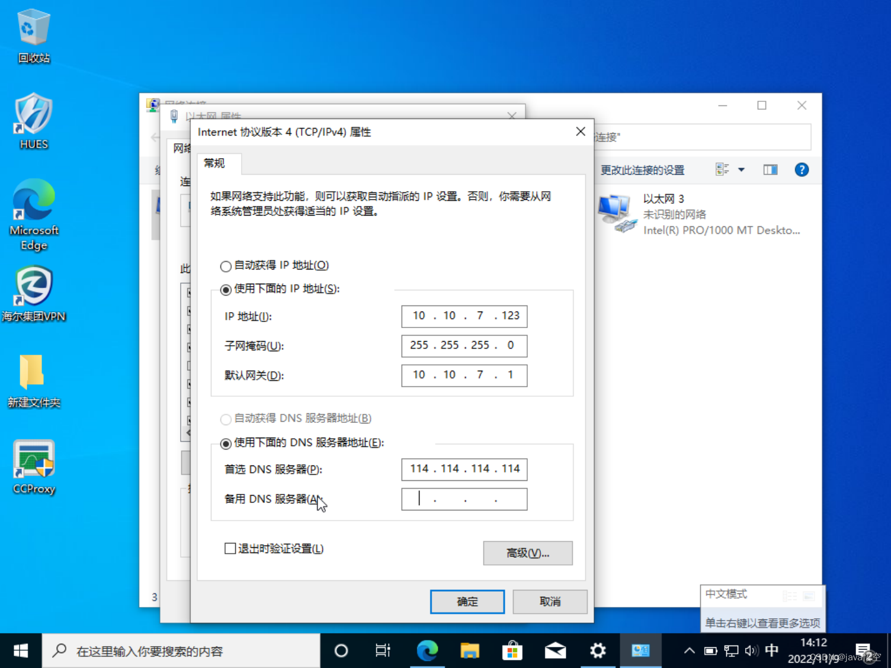Click the 默认网关 input field
891x668 pixels.
click(x=464, y=375)
